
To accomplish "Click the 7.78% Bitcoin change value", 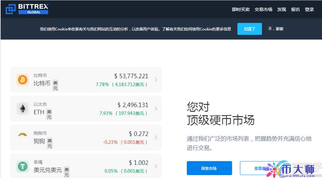I will click(x=102, y=84).
